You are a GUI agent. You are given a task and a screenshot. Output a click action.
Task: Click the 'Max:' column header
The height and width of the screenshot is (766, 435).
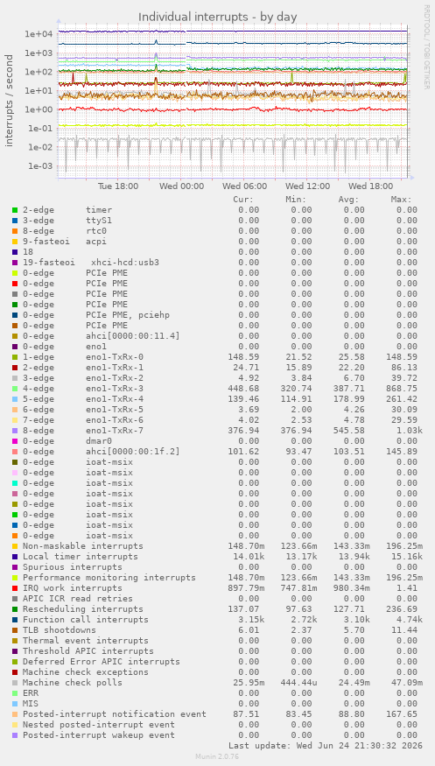(401, 200)
